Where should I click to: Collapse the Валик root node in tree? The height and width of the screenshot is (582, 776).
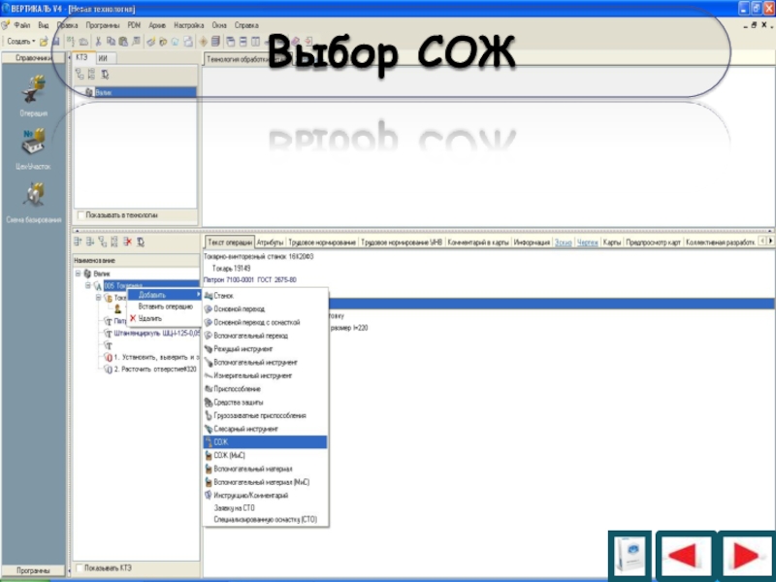click(x=78, y=275)
